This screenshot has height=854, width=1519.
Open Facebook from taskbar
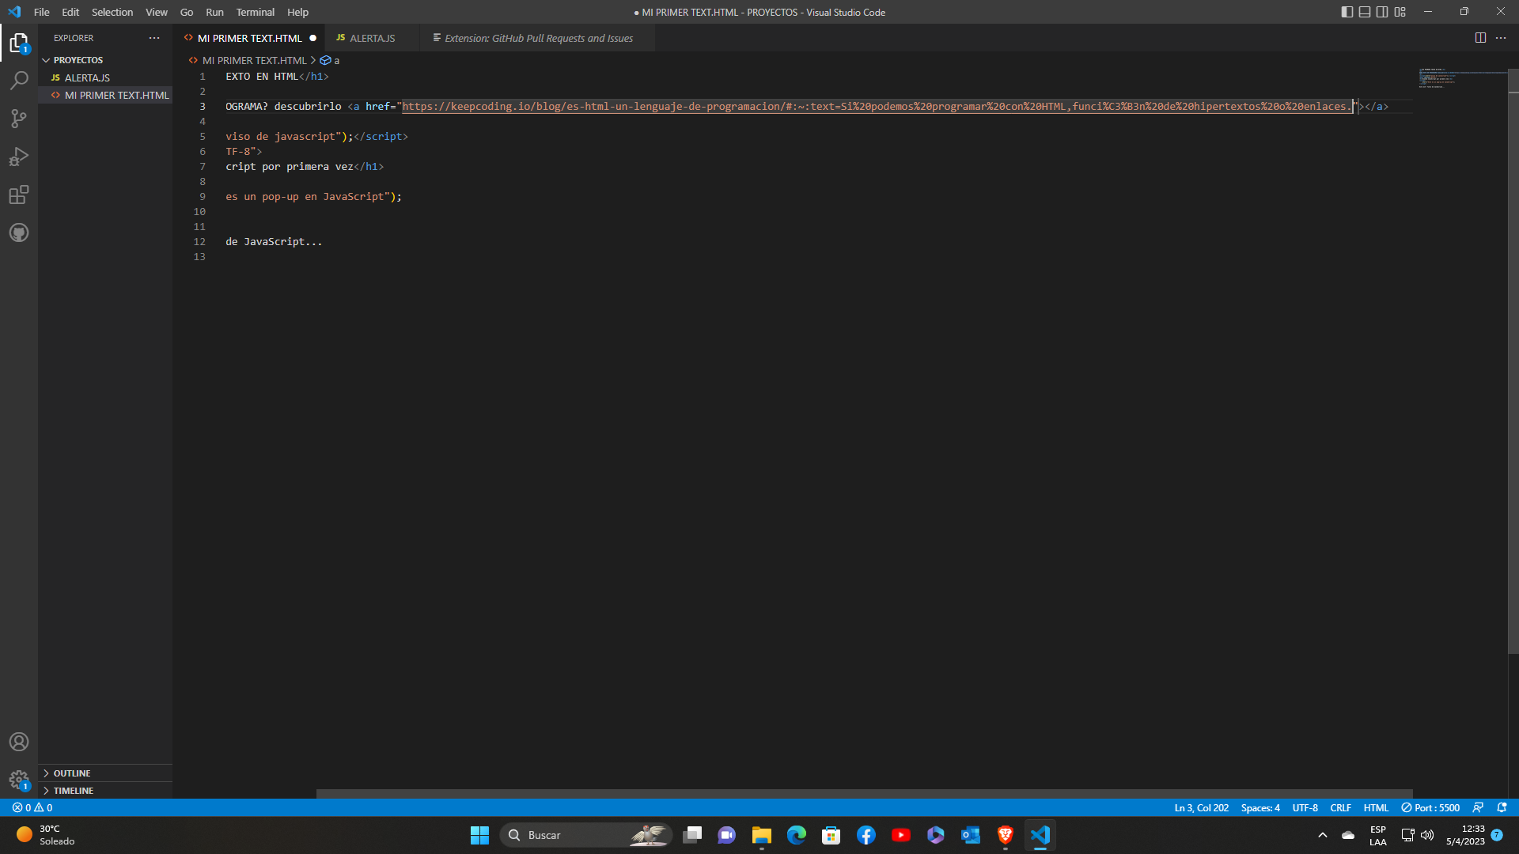(866, 835)
